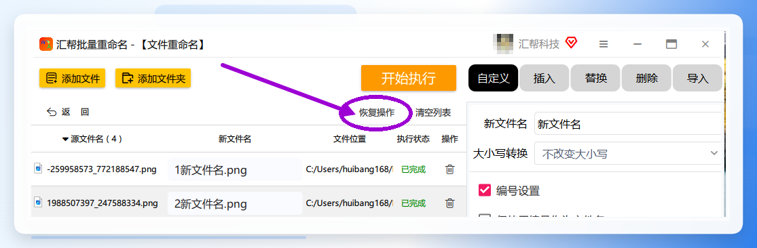Delete the 1新文件名.png row with trash icon

(449, 169)
